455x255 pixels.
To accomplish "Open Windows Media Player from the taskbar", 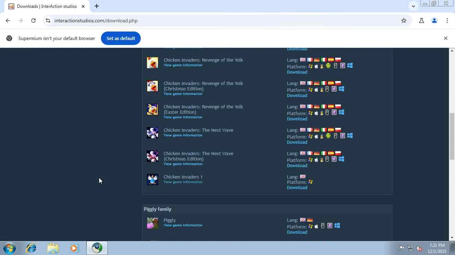I will 75,248.
